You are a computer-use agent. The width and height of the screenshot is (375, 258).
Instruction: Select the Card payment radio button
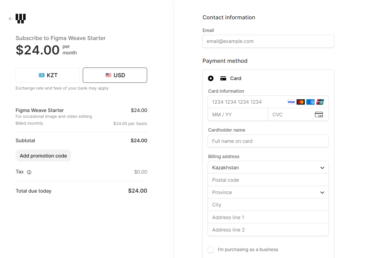click(211, 78)
